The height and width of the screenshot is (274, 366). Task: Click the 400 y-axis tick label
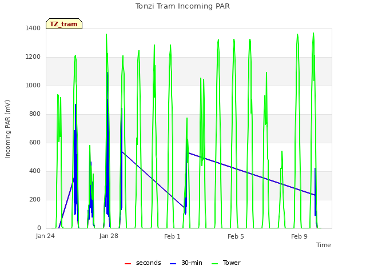coord(35,171)
